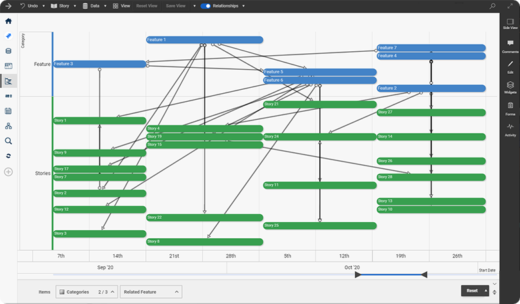The height and width of the screenshot is (304, 520).
Task: Click the Reset button
Action: coord(472,291)
